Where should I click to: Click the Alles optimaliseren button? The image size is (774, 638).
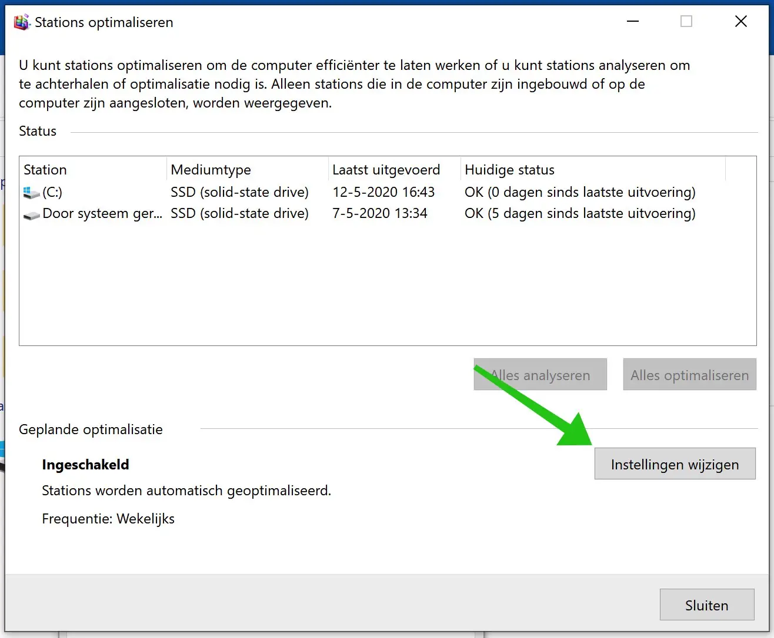(x=689, y=375)
